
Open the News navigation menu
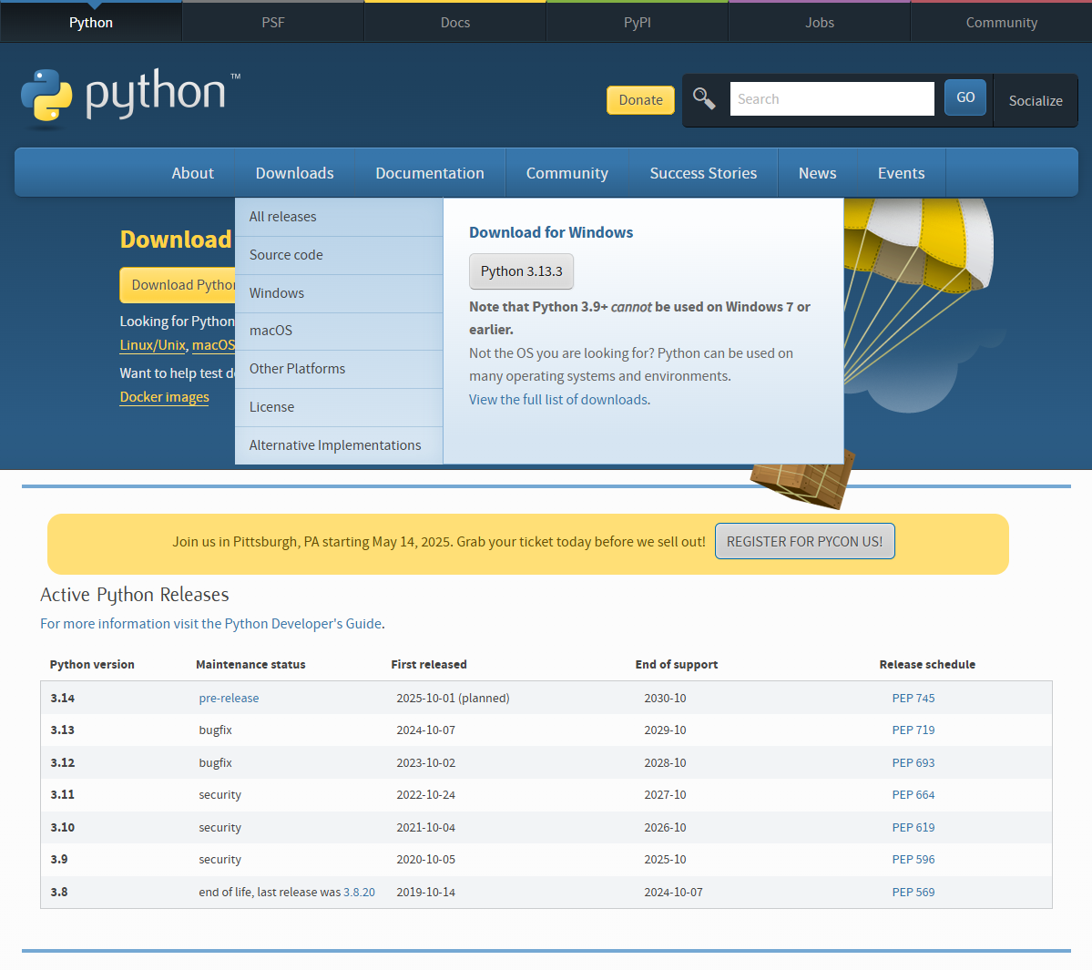(818, 173)
